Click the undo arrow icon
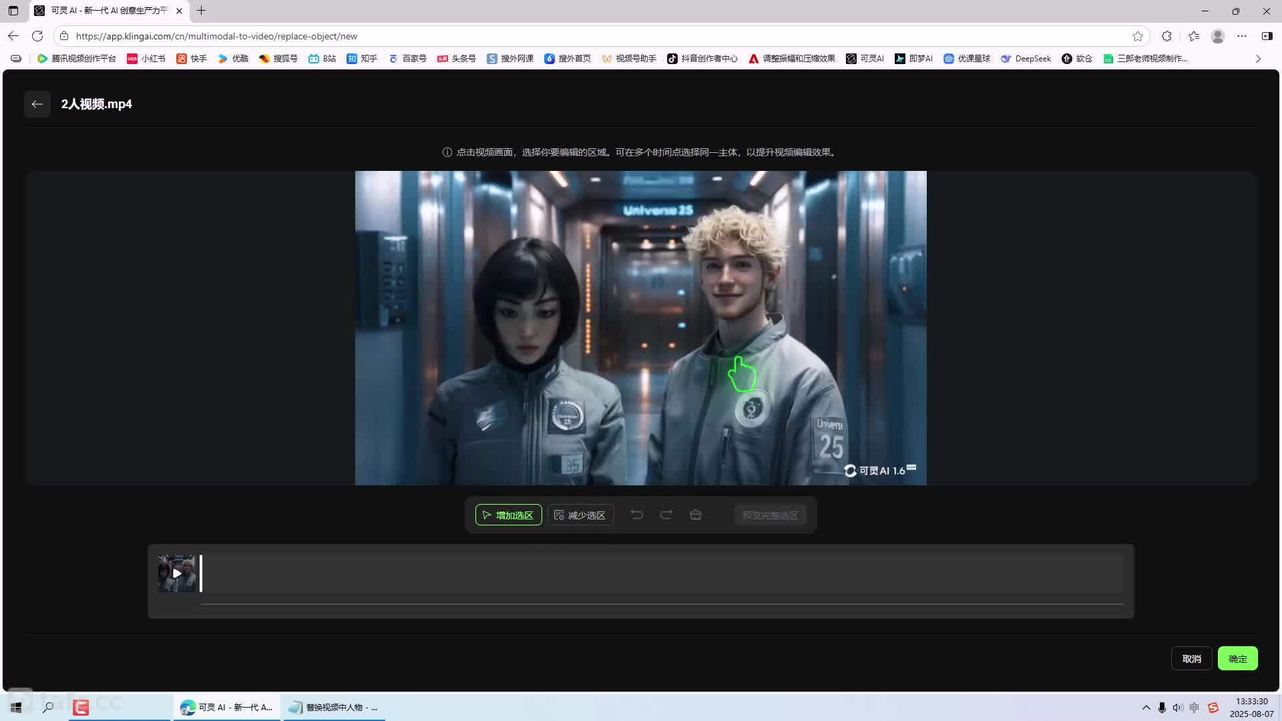 tap(637, 515)
